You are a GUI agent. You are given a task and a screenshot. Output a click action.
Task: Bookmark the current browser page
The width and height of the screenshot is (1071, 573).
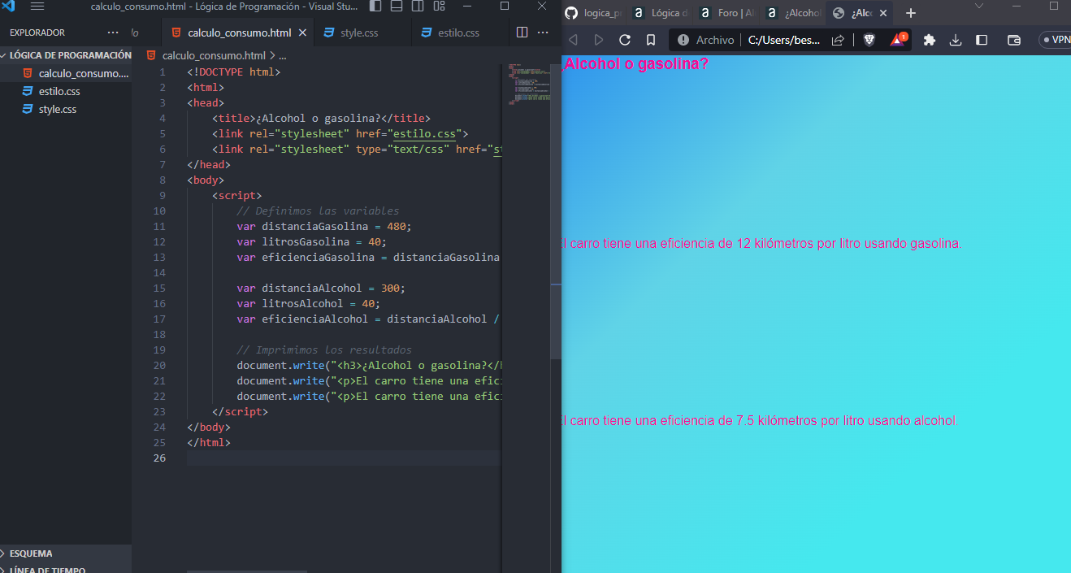651,40
